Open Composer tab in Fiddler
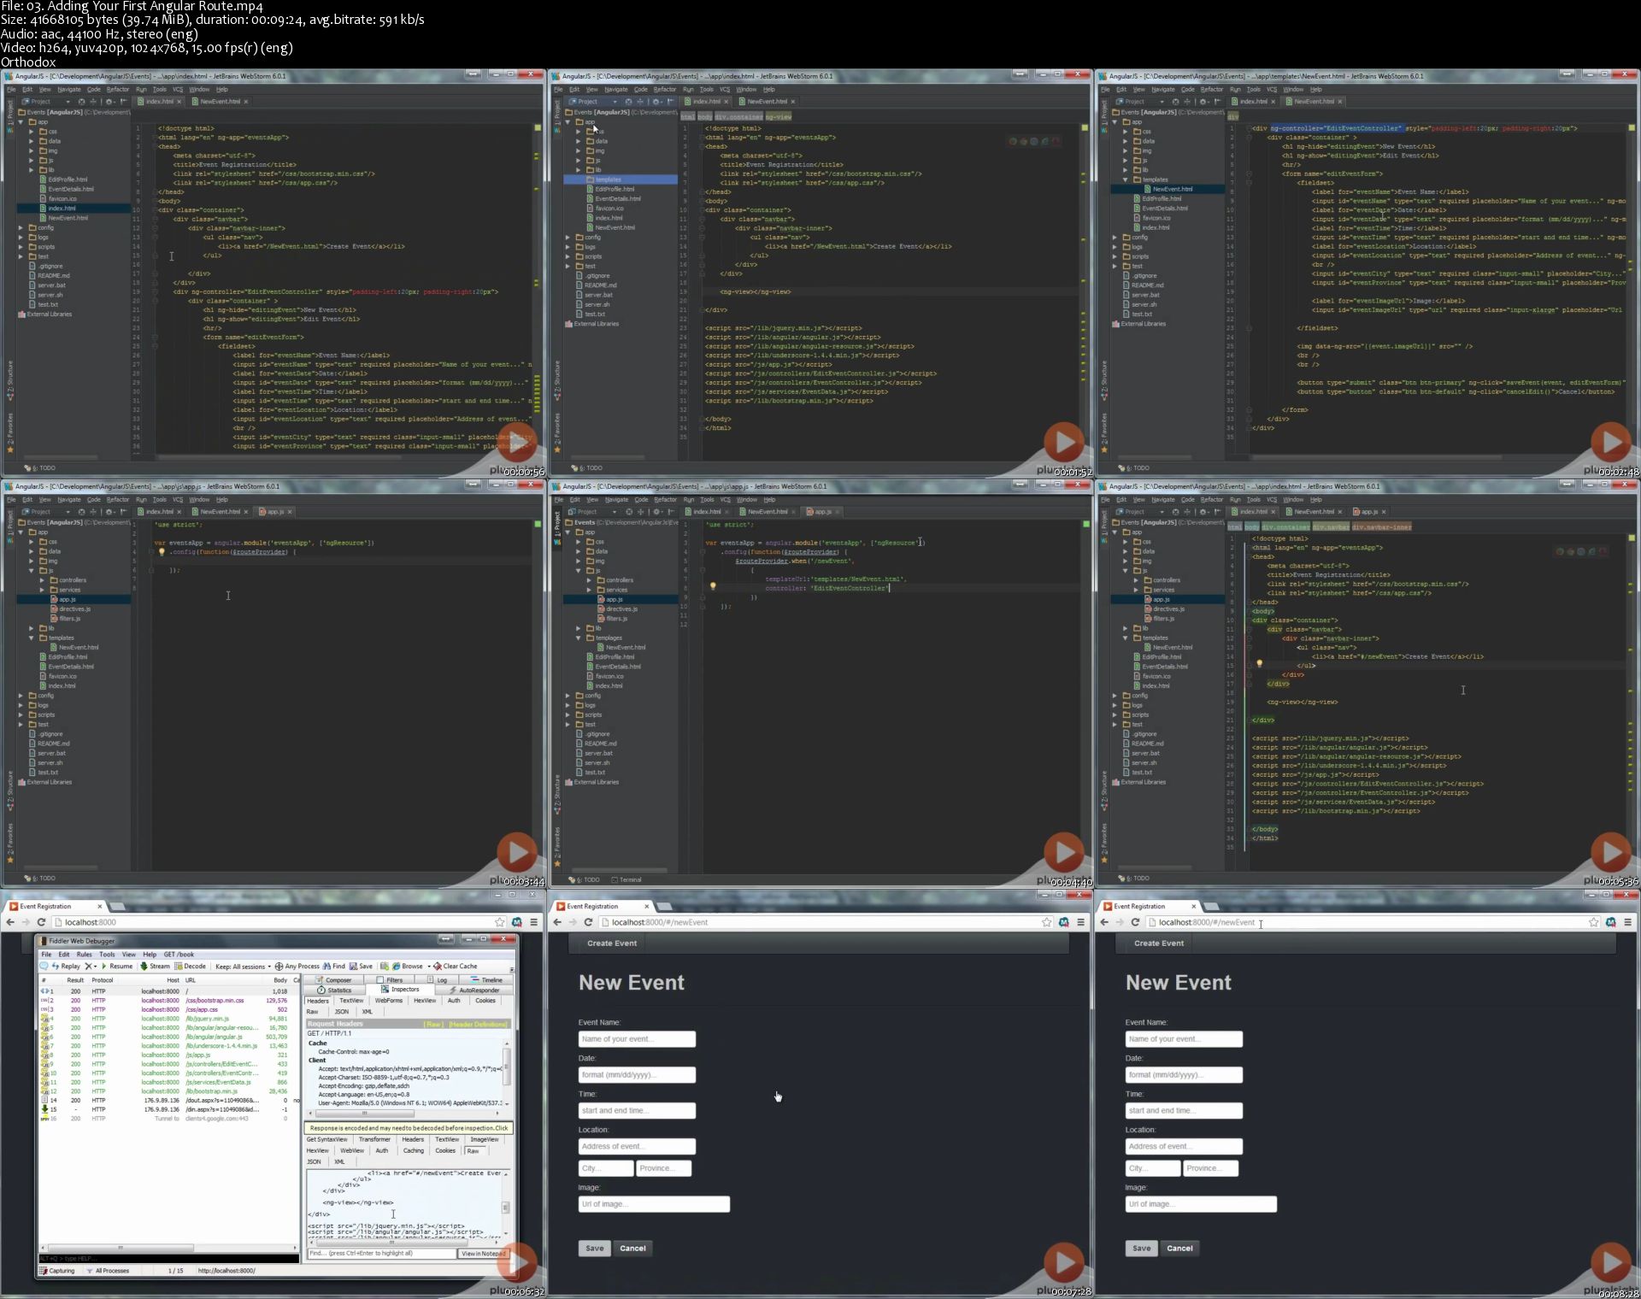Image resolution: width=1641 pixels, height=1299 pixels. pyautogui.click(x=333, y=980)
